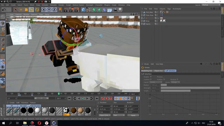Toggle the Enable checkbox in Soft Selection
Viewport: 224px width, 126px height.
pyautogui.click(x=151, y=77)
